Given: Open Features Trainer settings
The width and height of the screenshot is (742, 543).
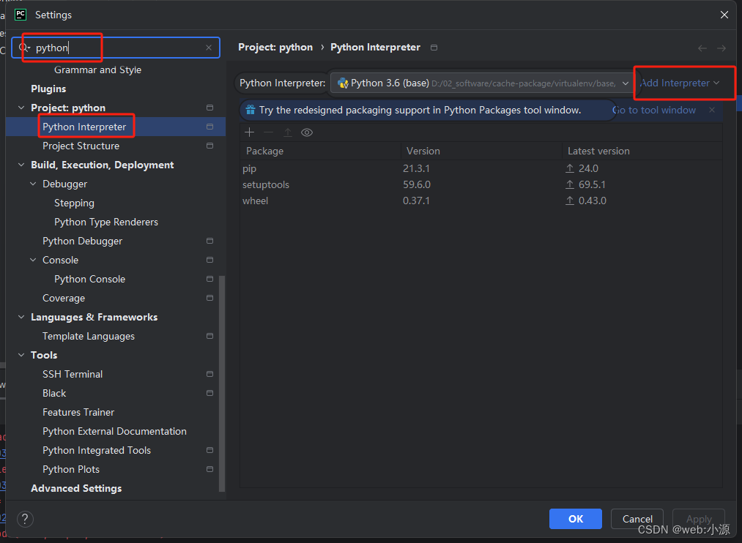Looking at the screenshot, I should click(78, 412).
